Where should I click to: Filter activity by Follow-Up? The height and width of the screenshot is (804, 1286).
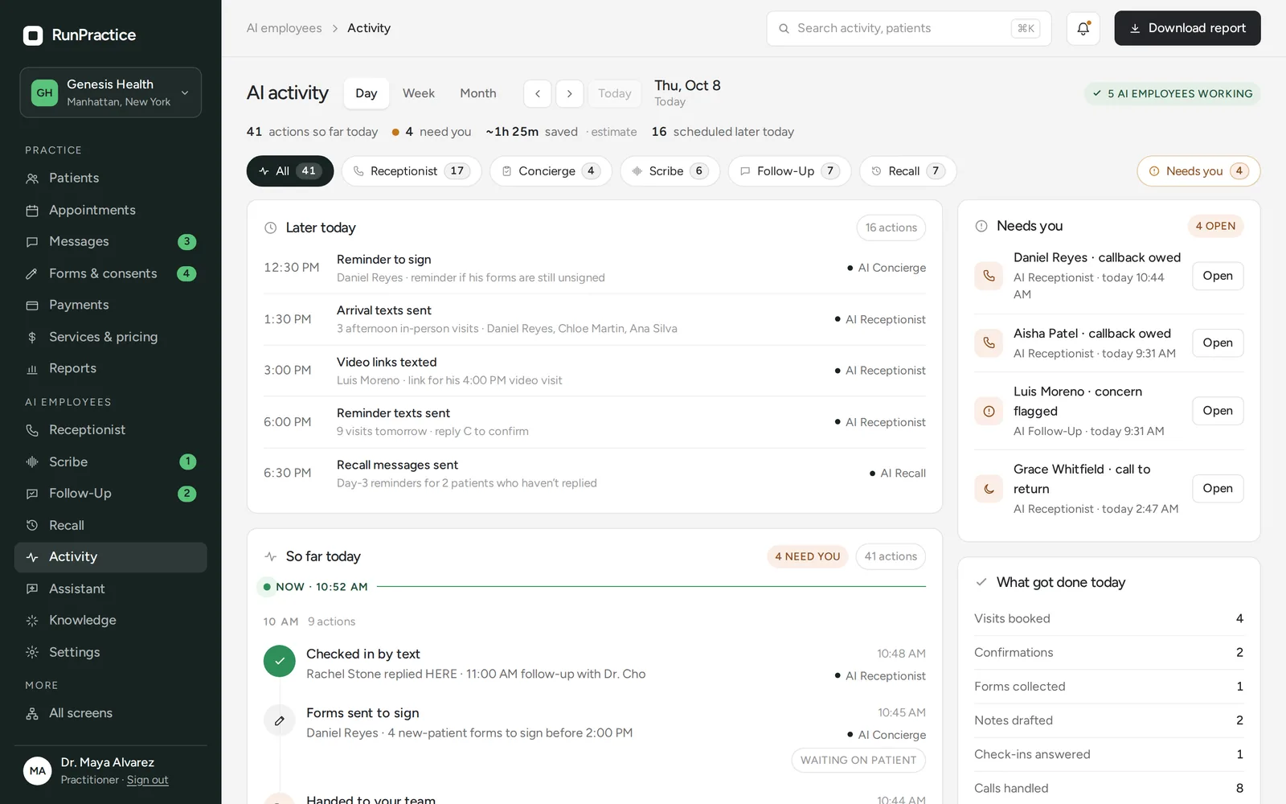coord(789,171)
